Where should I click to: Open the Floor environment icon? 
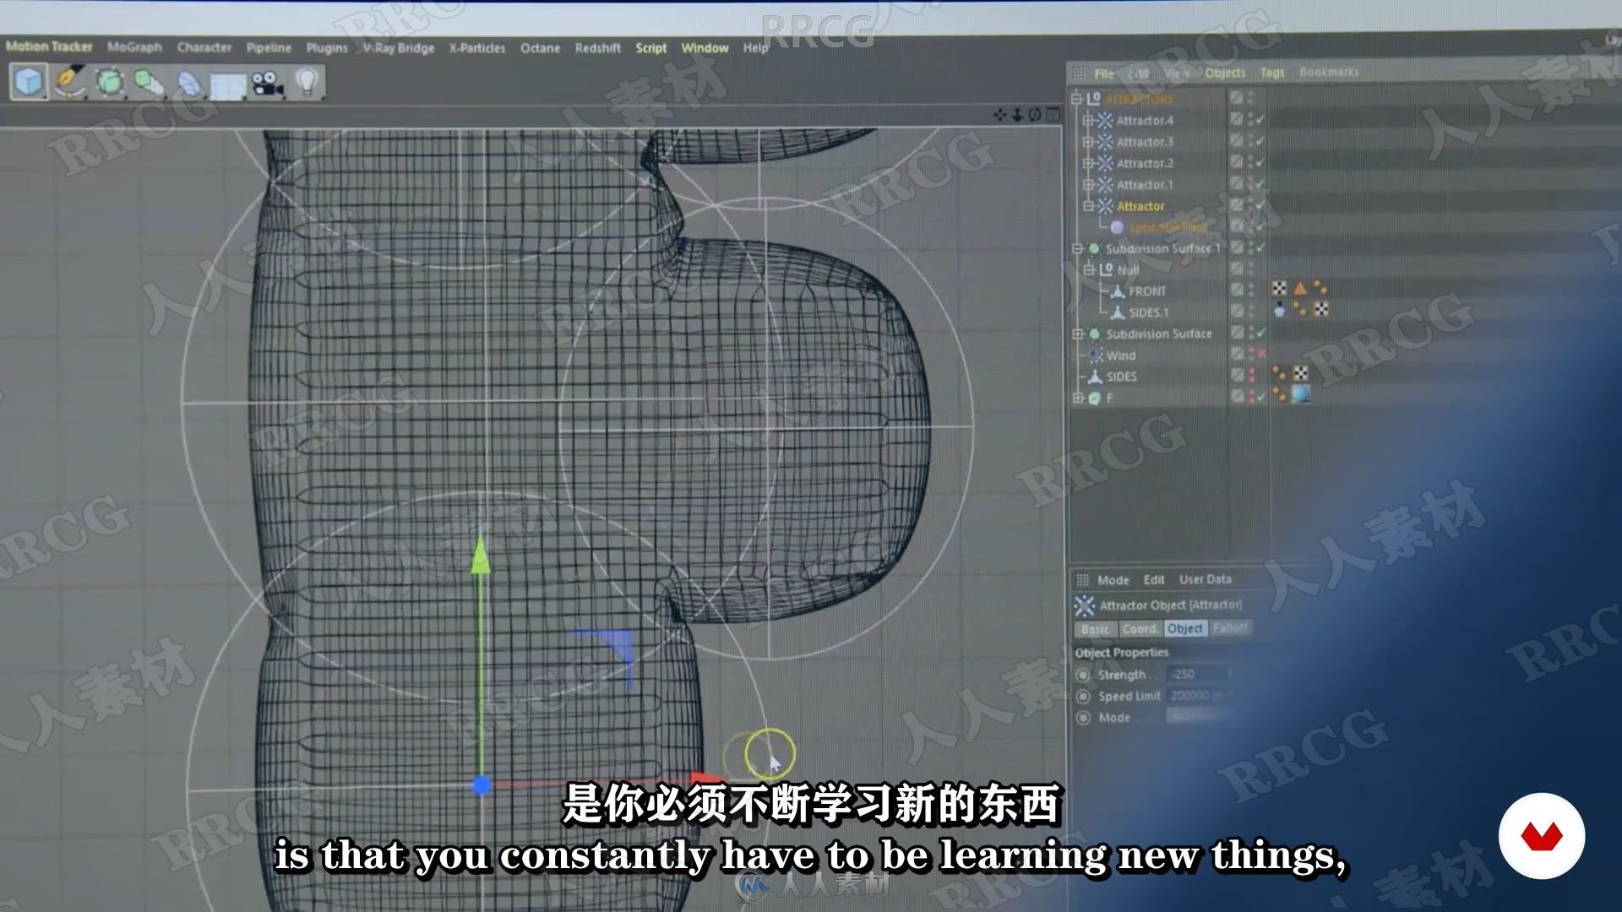[x=228, y=85]
